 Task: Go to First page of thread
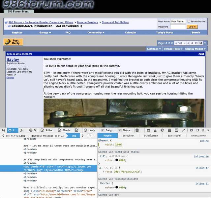pyautogui.click(x=179, y=43)
